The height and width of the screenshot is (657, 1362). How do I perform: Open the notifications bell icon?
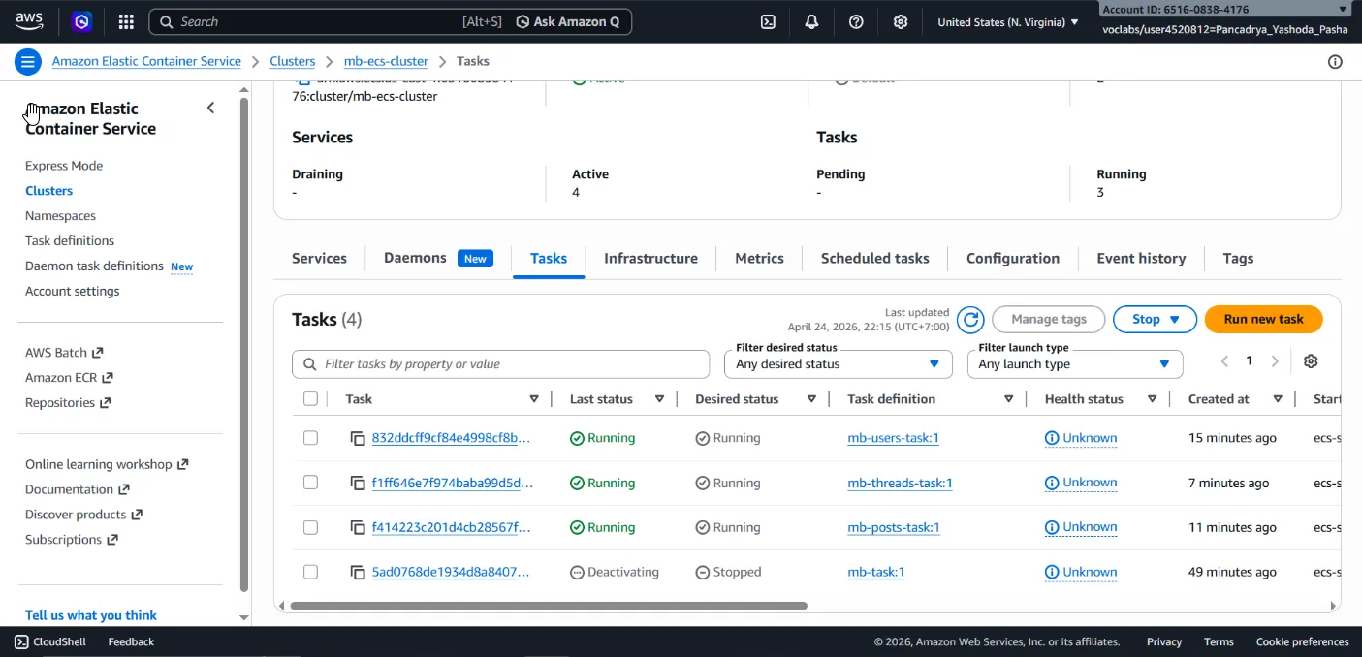coord(811,21)
